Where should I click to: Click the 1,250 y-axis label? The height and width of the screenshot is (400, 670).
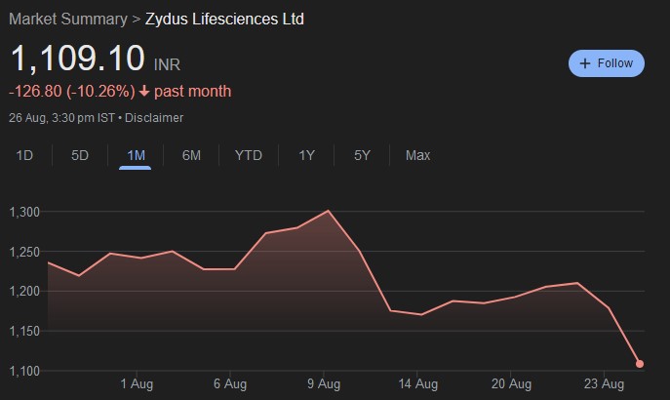(24, 252)
